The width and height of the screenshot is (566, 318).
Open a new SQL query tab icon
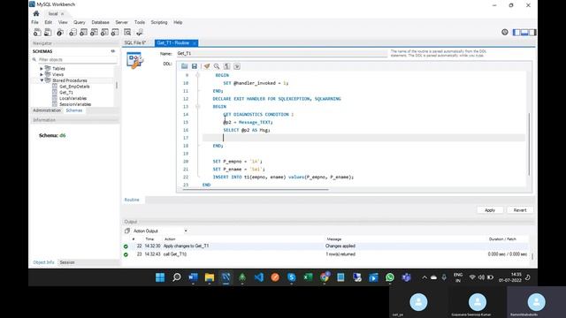pos(37,33)
